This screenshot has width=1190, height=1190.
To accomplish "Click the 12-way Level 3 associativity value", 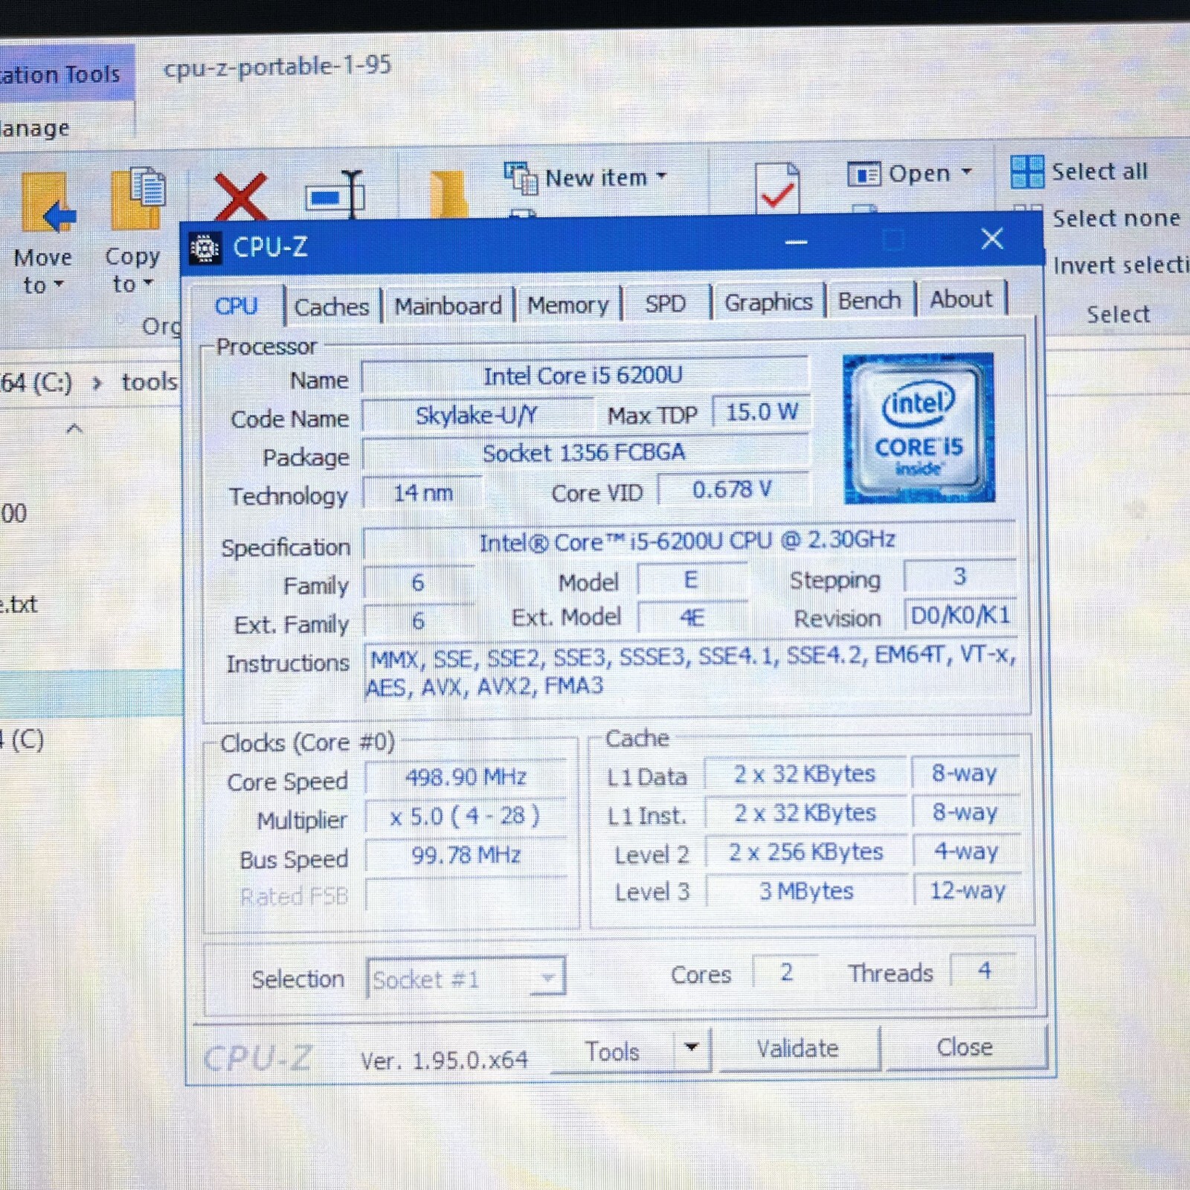I will [x=967, y=890].
